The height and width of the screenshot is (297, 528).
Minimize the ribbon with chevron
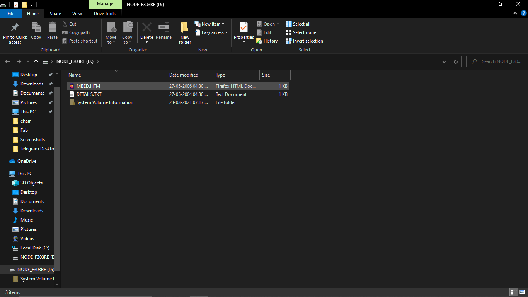514,14
